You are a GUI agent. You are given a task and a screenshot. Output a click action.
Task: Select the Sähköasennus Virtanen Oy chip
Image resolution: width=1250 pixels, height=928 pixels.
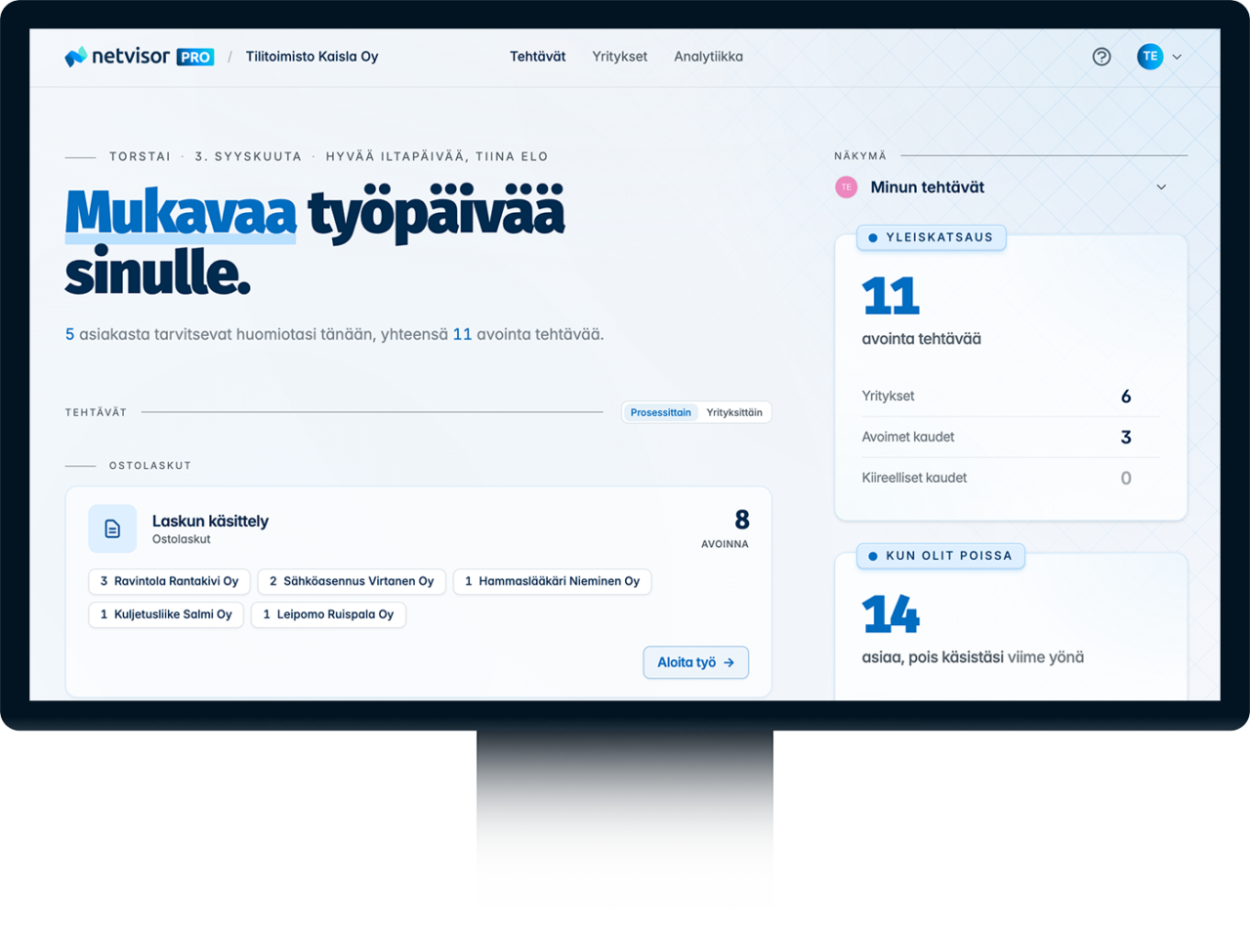[x=352, y=581]
